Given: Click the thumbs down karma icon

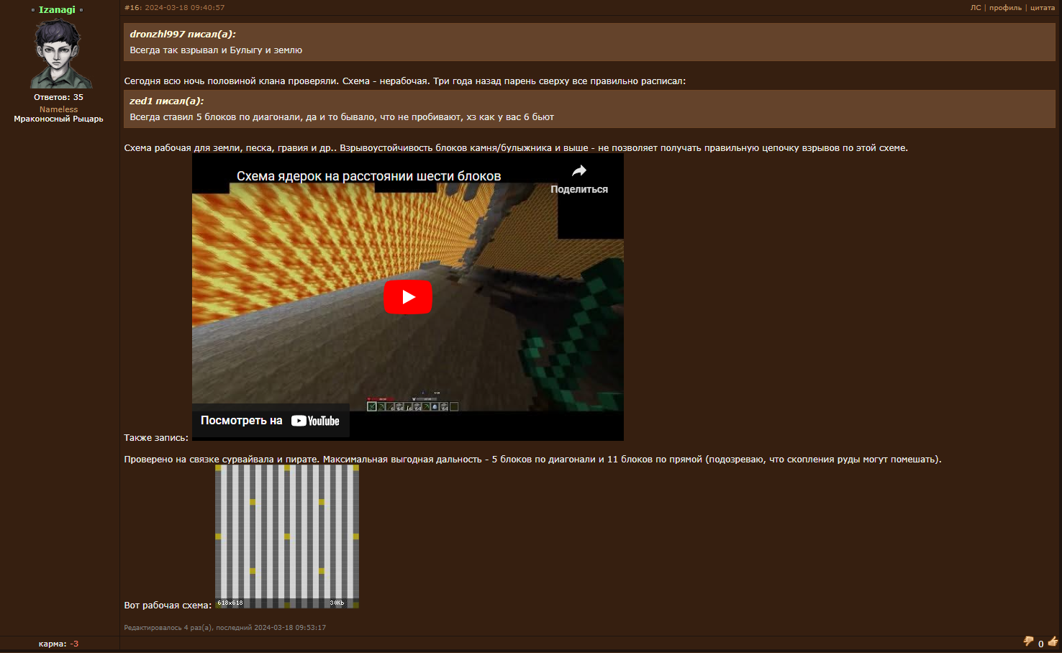Looking at the screenshot, I should click(1028, 641).
